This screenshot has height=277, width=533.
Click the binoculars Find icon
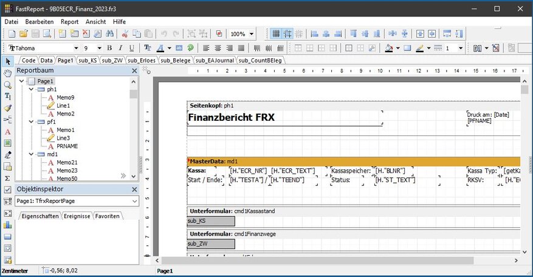(x=110, y=34)
